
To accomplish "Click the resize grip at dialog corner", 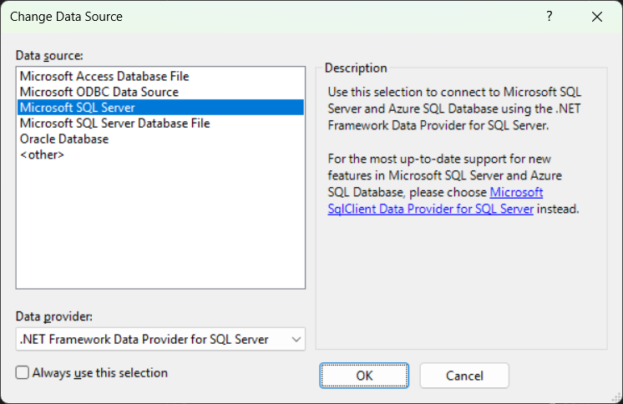I will point(616,397).
